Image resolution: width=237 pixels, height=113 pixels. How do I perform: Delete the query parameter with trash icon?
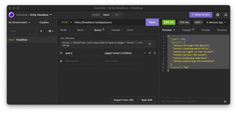click(155, 53)
